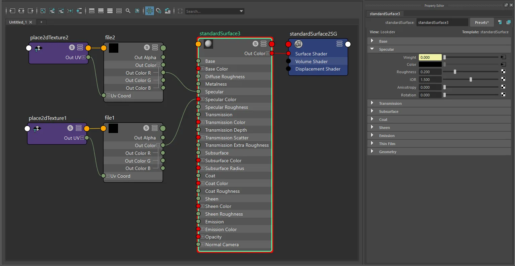The image size is (515, 266).
Task: Click the Output Connections toolbar icon
Action: click(x=31, y=11)
